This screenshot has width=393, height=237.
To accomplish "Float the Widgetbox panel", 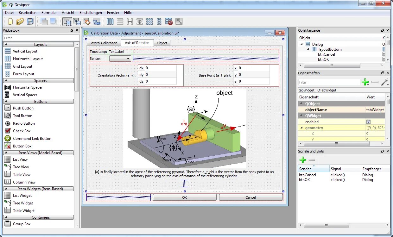I will tap(72, 30).
